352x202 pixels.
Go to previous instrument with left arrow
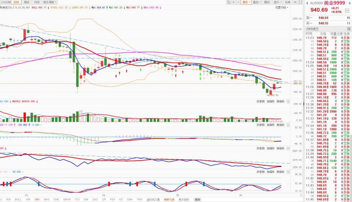[307, 3]
